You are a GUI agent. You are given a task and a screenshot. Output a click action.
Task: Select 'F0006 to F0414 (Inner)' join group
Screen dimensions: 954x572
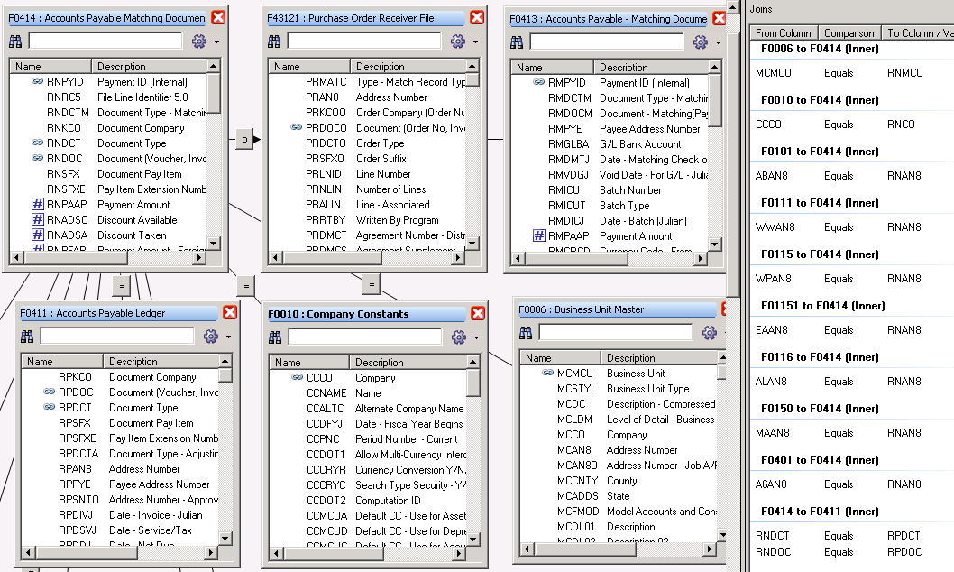click(820, 49)
